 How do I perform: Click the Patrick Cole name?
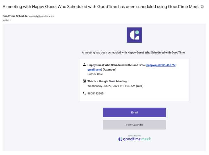click(95, 74)
